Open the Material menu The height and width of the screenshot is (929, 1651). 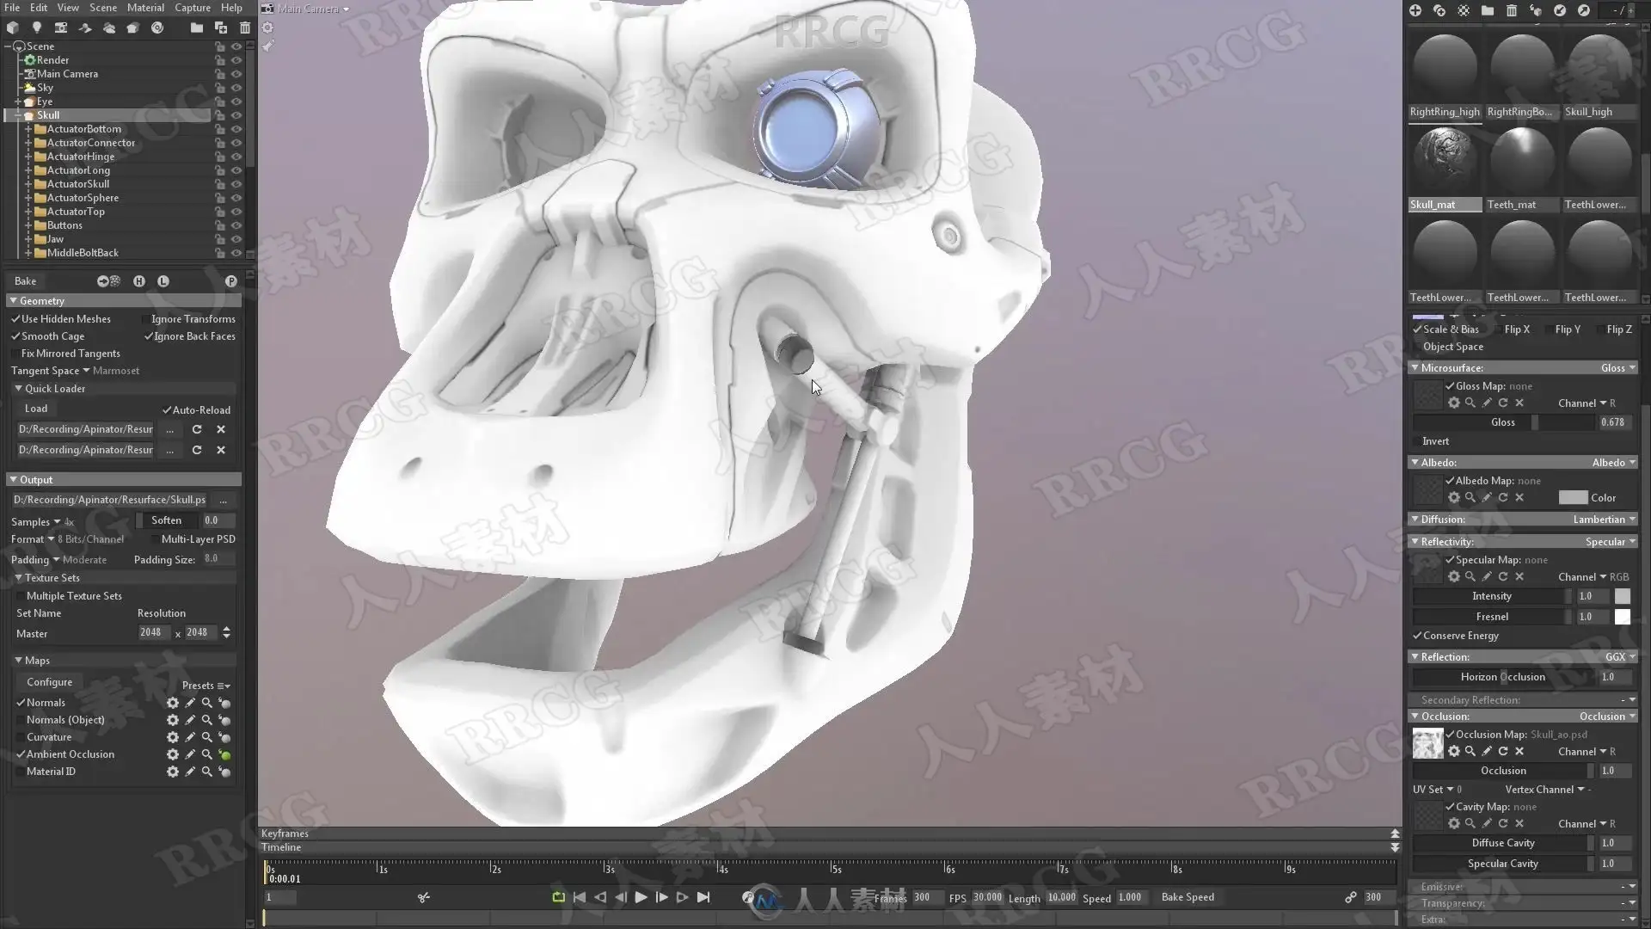145,8
